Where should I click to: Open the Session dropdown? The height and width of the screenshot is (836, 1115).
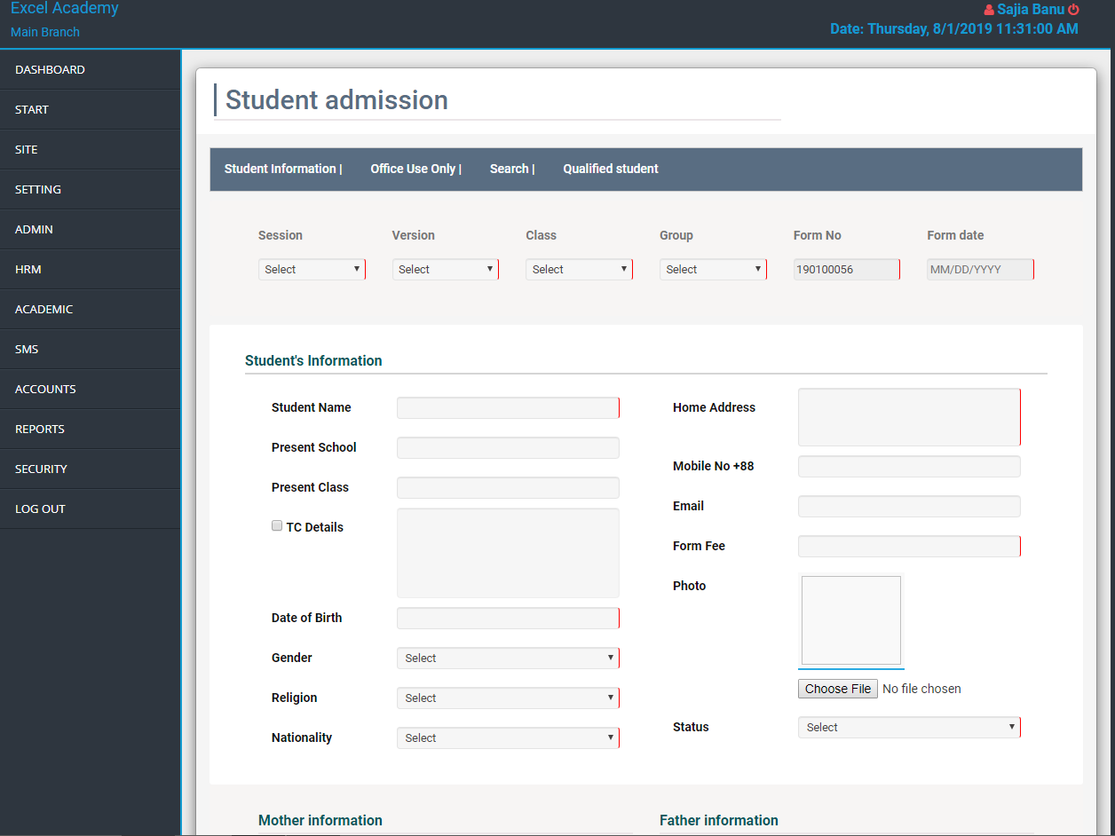point(312,270)
